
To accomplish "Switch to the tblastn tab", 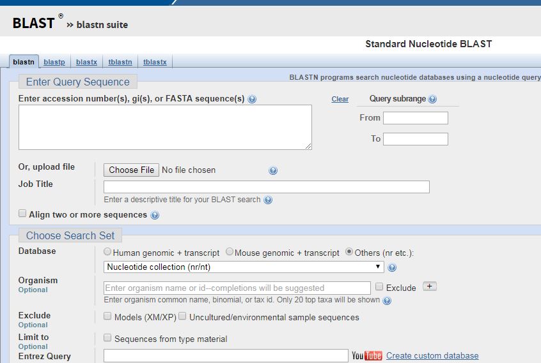I will [x=120, y=62].
